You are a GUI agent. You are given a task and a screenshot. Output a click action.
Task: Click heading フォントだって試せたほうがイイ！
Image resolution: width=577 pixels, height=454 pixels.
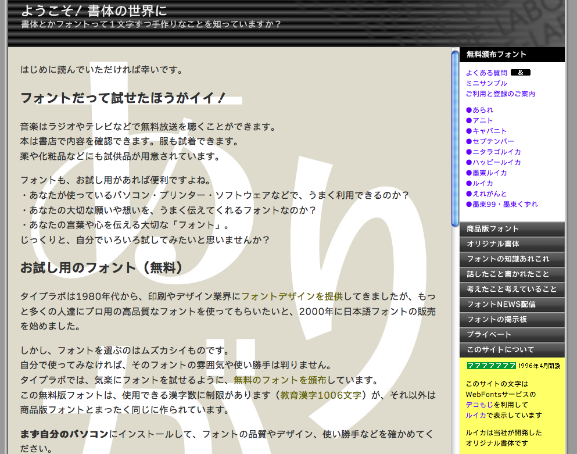(123, 98)
